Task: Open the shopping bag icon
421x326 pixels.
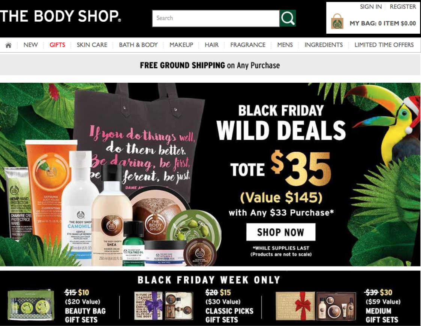Action: coord(337,22)
